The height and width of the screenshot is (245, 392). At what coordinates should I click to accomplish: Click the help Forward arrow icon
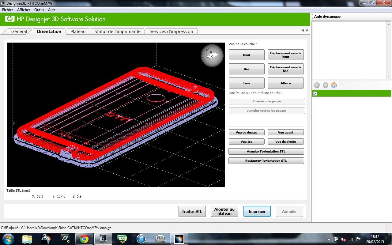click(x=326, y=85)
